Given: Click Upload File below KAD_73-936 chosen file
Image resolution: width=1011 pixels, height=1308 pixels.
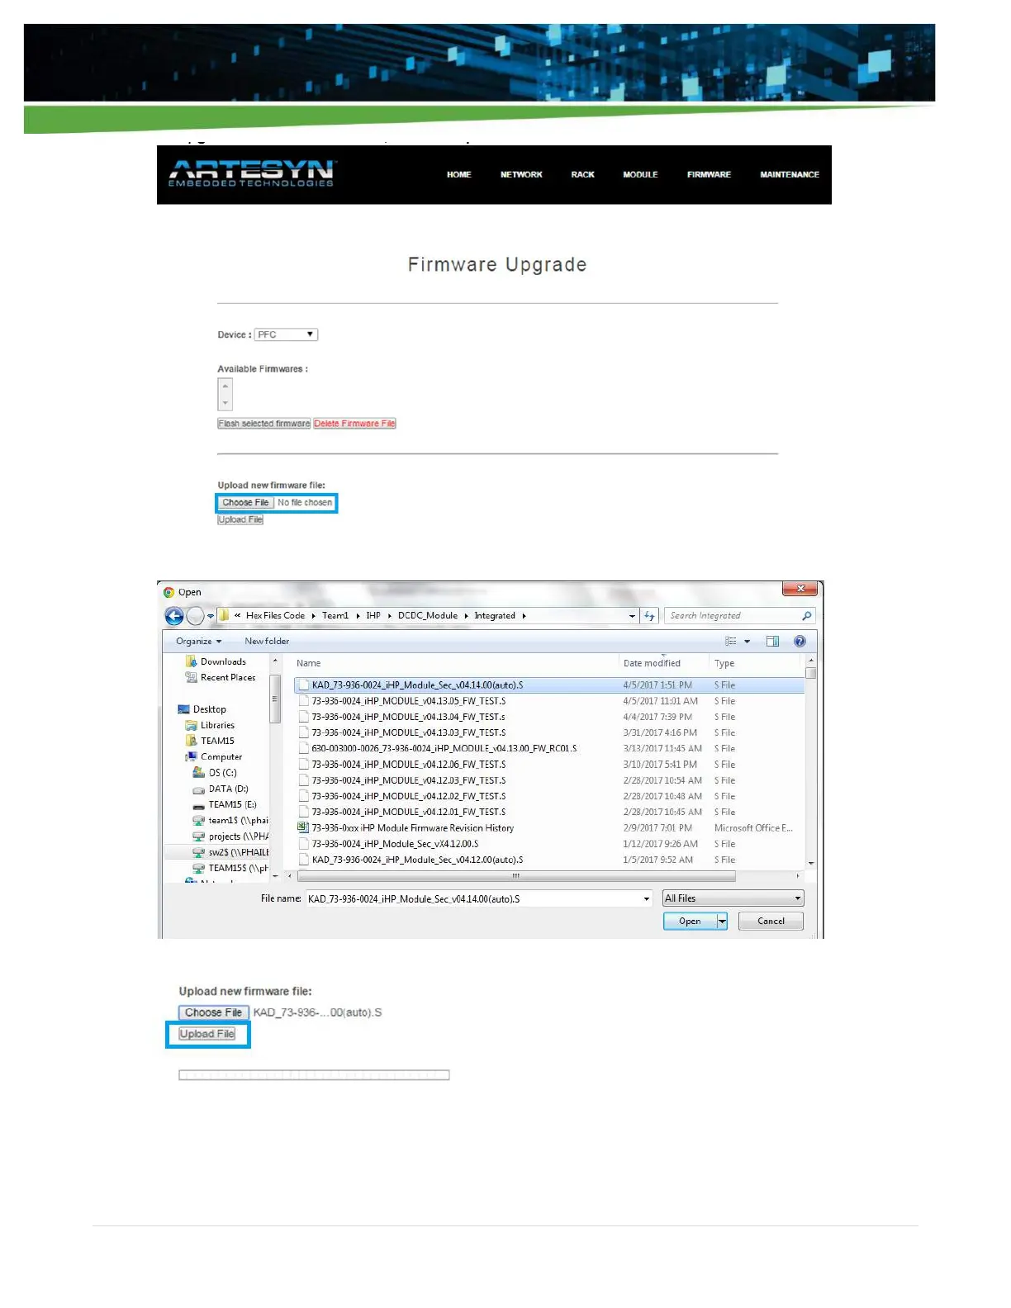Looking at the screenshot, I should tap(207, 1034).
